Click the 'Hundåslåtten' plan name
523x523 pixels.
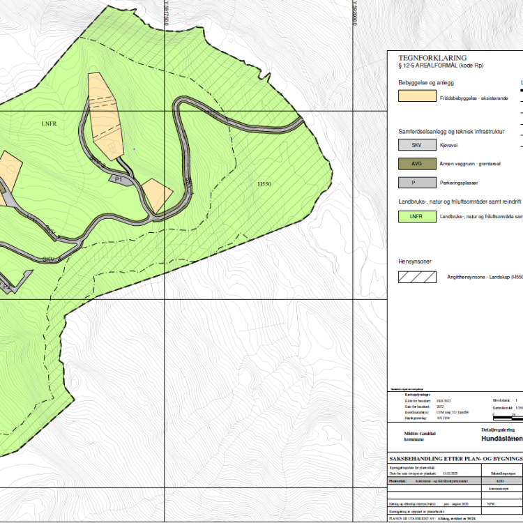501,439
